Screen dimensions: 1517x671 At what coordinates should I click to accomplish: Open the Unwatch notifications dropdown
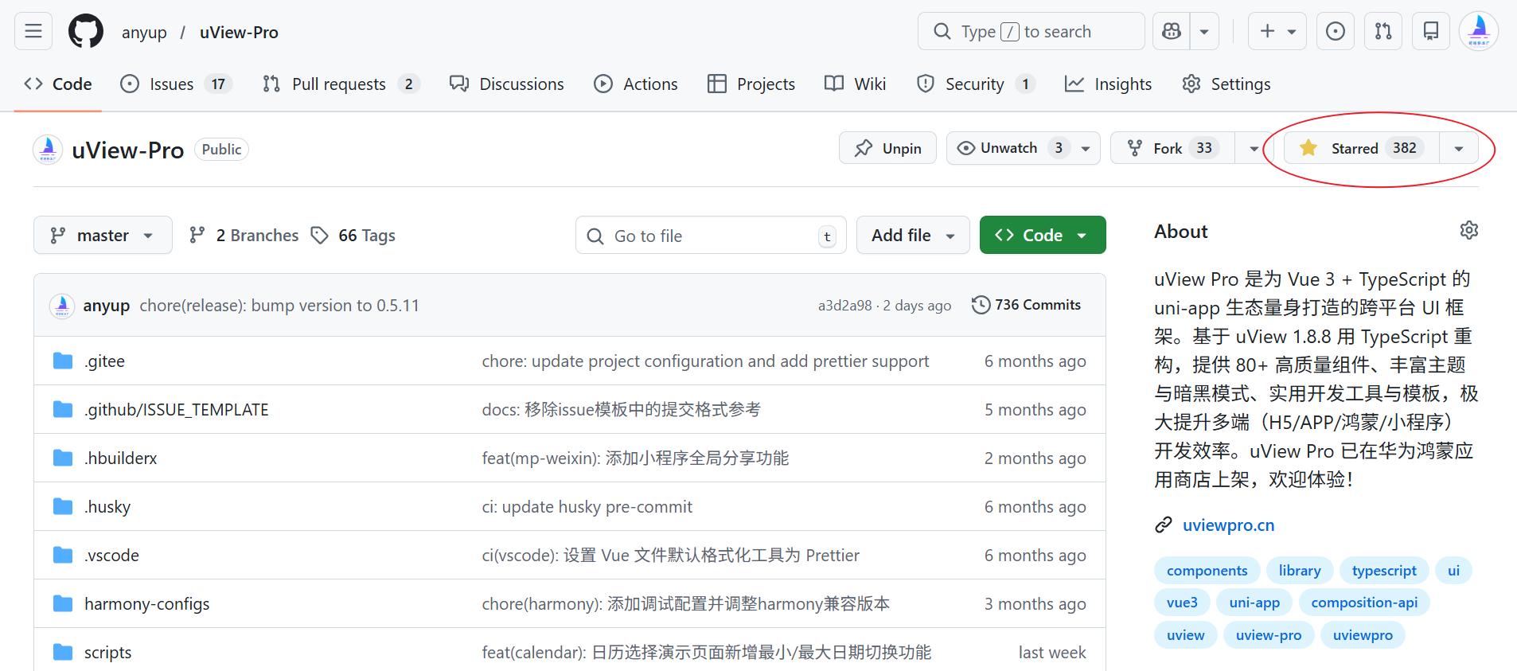(1024, 148)
